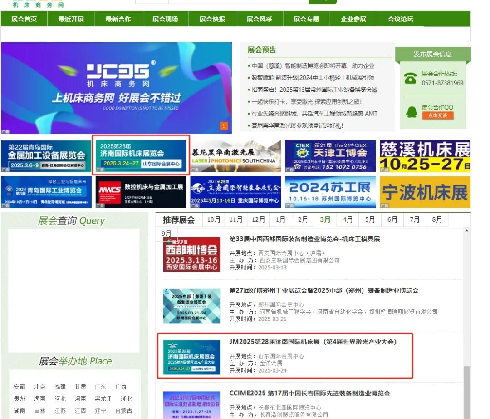Open 立嘉国际智能装备展览会 banner
The height and width of the screenshot is (419, 490).
(x=236, y=192)
